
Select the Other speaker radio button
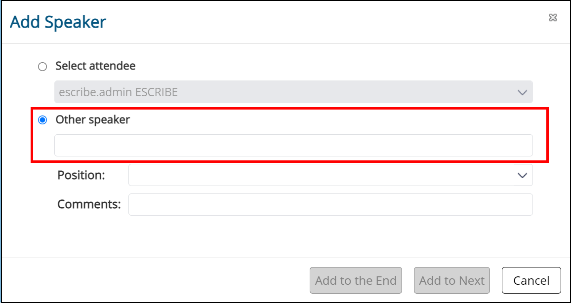42,120
